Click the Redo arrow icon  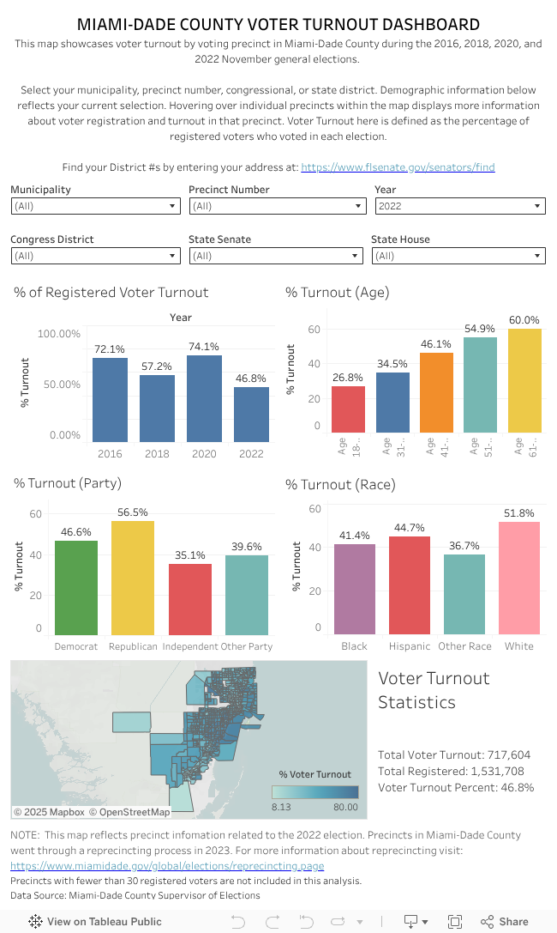(x=272, y=921)
